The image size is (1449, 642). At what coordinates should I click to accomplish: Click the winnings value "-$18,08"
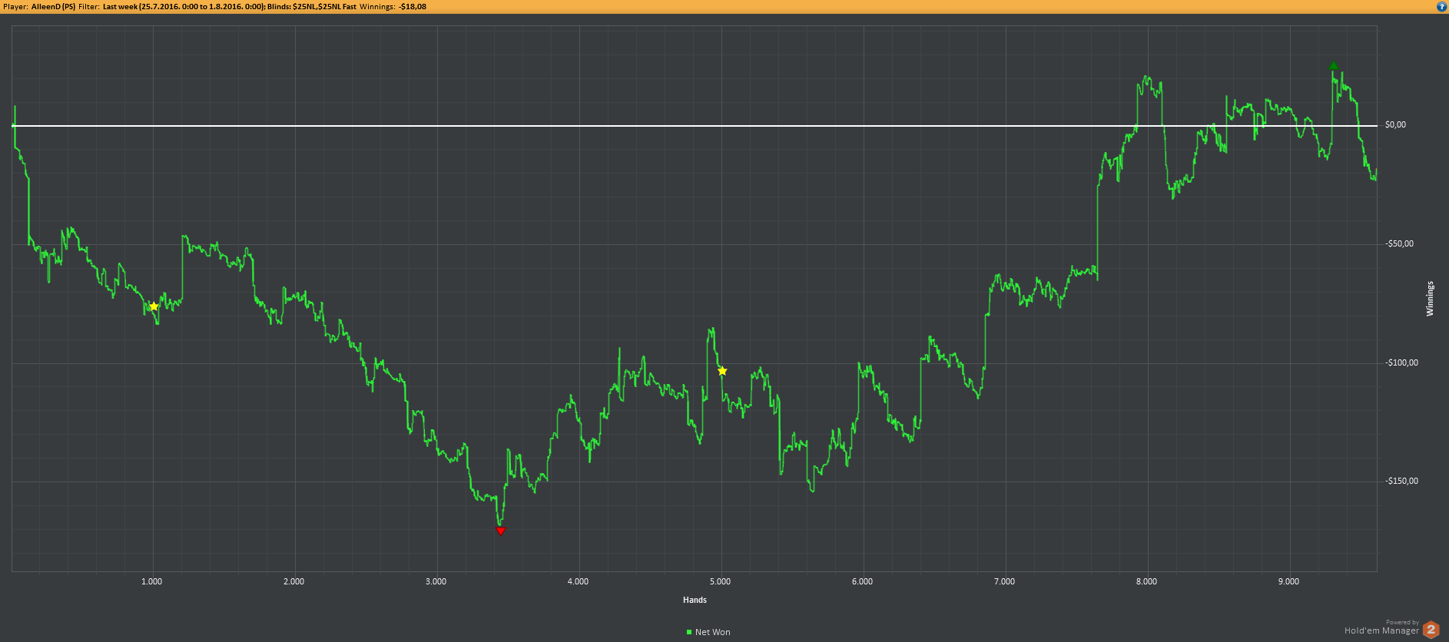[x=413, y=6]
